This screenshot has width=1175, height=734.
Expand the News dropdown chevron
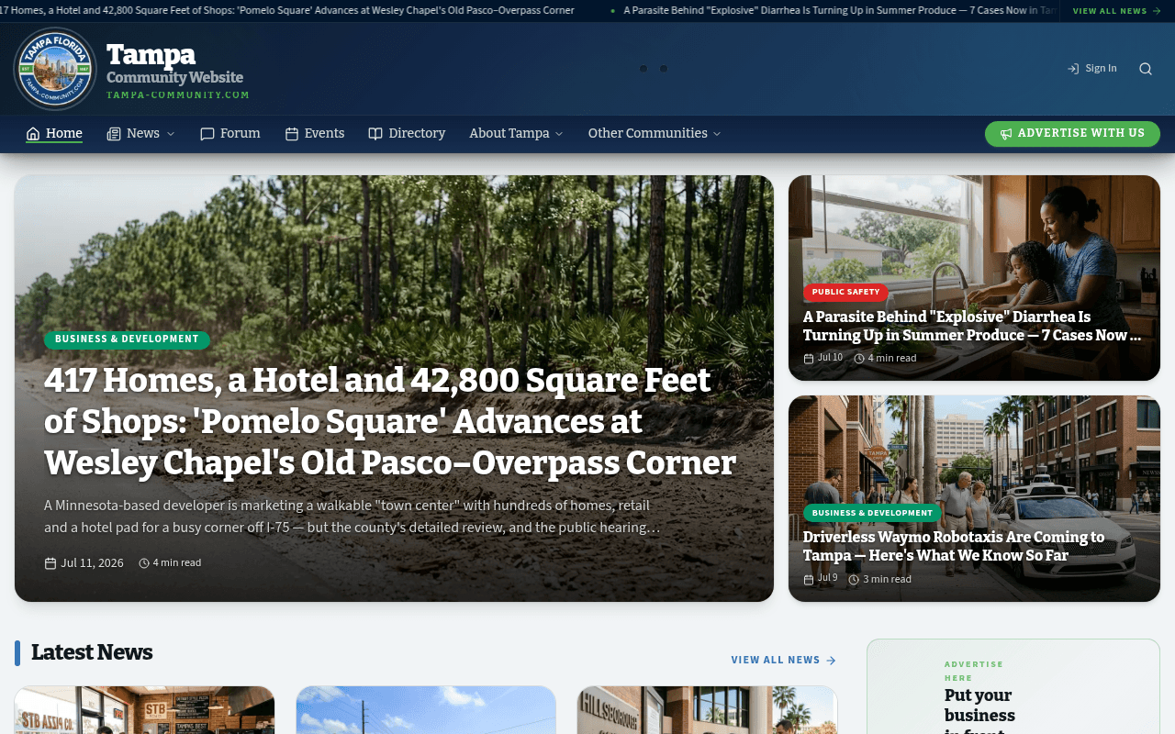[170, 134]
